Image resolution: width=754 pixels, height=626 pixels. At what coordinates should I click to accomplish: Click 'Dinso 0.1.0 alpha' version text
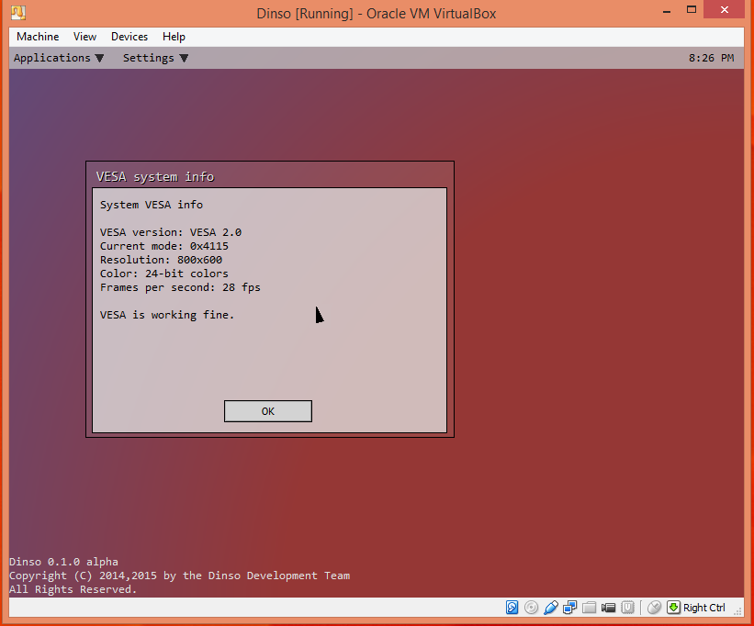pos(63,562)
